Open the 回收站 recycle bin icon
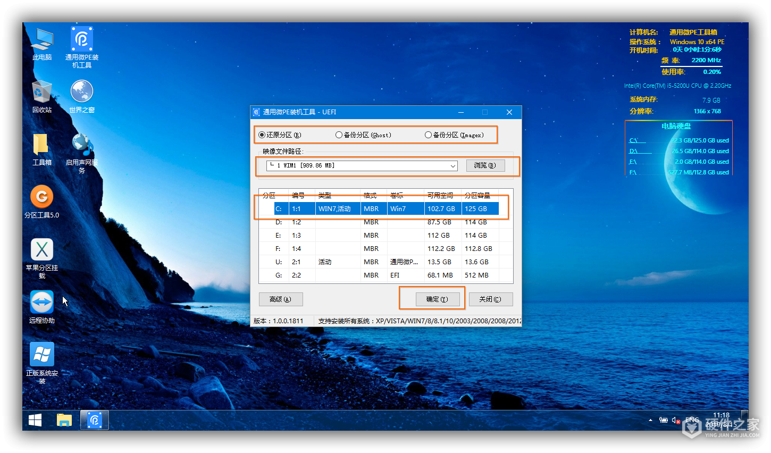This screenshot has height=453, width=771. click(42, 97)
